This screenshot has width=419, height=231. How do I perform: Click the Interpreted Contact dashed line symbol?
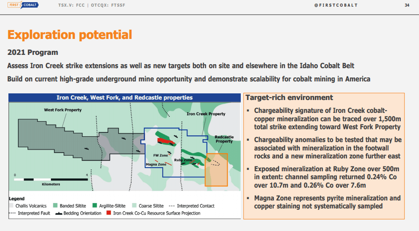tap(172, 206)
